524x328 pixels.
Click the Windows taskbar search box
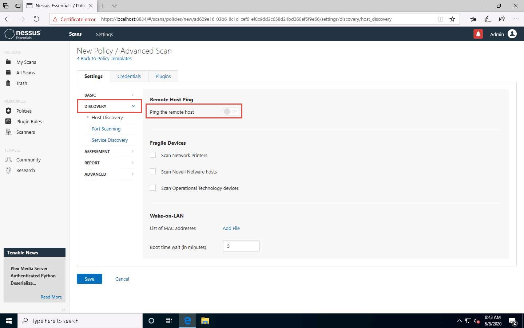80,321
